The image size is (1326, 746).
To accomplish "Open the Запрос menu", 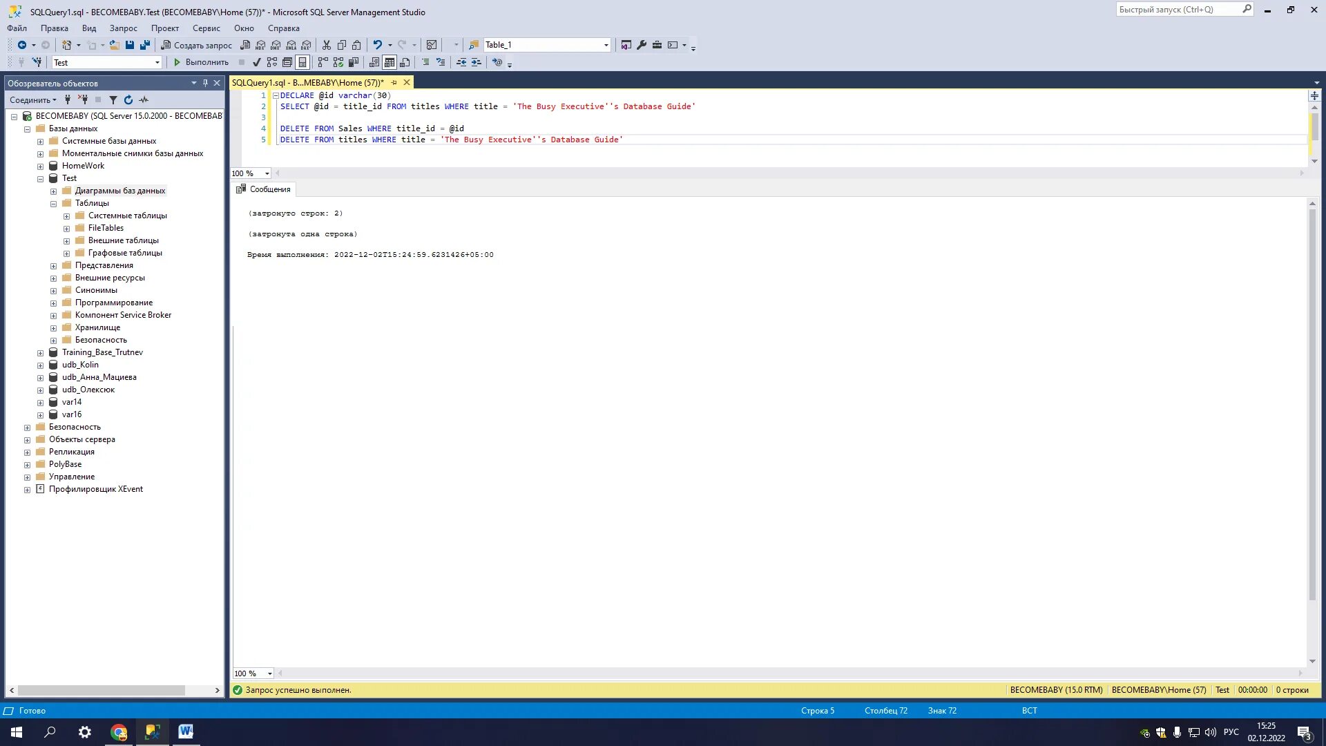I will 123,28.
